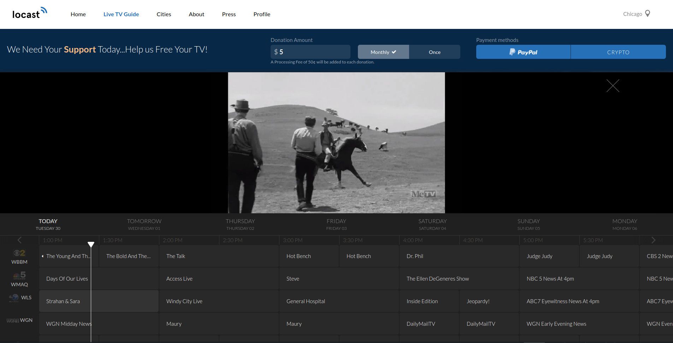Viewport: 673px width, 343px height.
Task: Click the locast logo
Action: [x=30, y=13]
